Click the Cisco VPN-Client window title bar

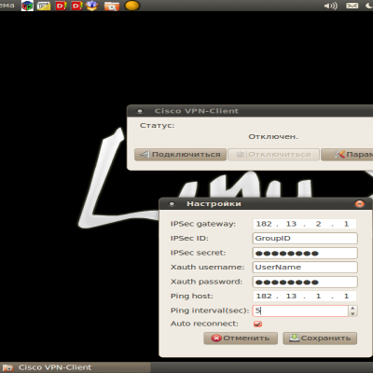pos(250,111)
